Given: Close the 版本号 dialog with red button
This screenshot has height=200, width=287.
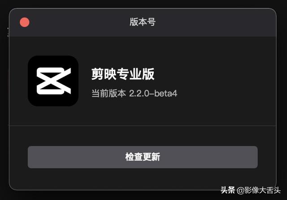Looking at the screenshot, I should [25, 22].
